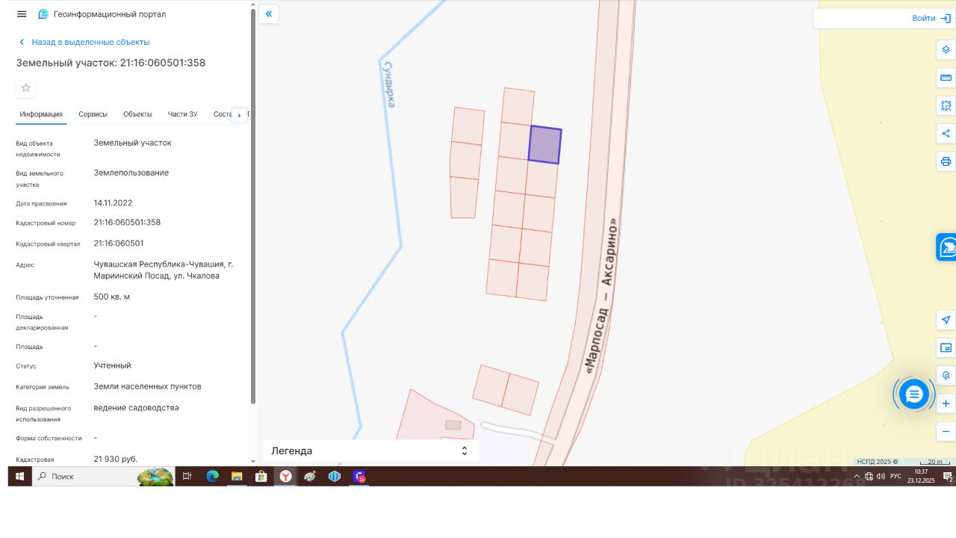Zoom in on the map
Viewport: 956px width, 538px height.
tap(946, 403)
